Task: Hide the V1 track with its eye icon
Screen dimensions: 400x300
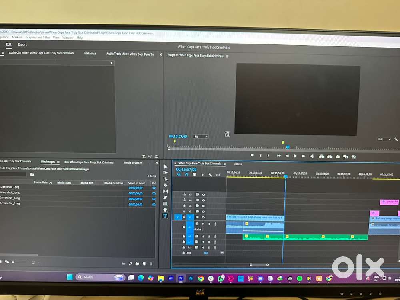Action: point(204,217)
